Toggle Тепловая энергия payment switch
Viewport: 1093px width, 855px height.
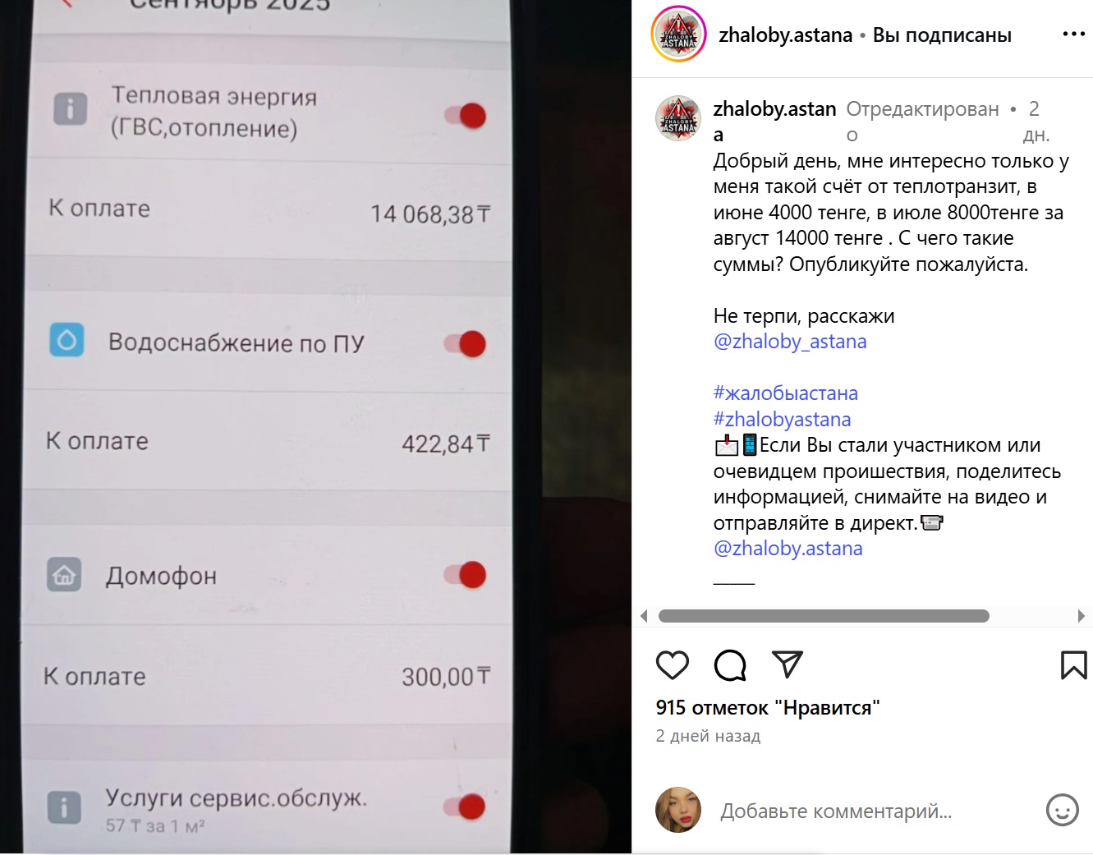point(466,116)
